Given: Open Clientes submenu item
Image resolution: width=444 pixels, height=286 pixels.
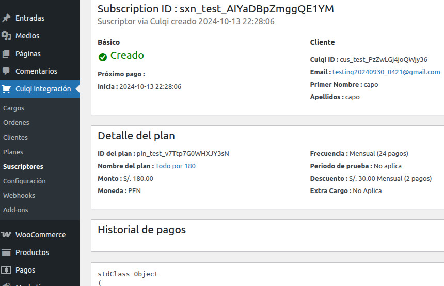Looking at the screenshot, I should (15, 137).
